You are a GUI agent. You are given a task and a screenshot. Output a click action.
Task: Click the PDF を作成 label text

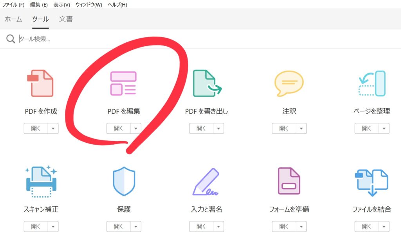coord(41,111)
